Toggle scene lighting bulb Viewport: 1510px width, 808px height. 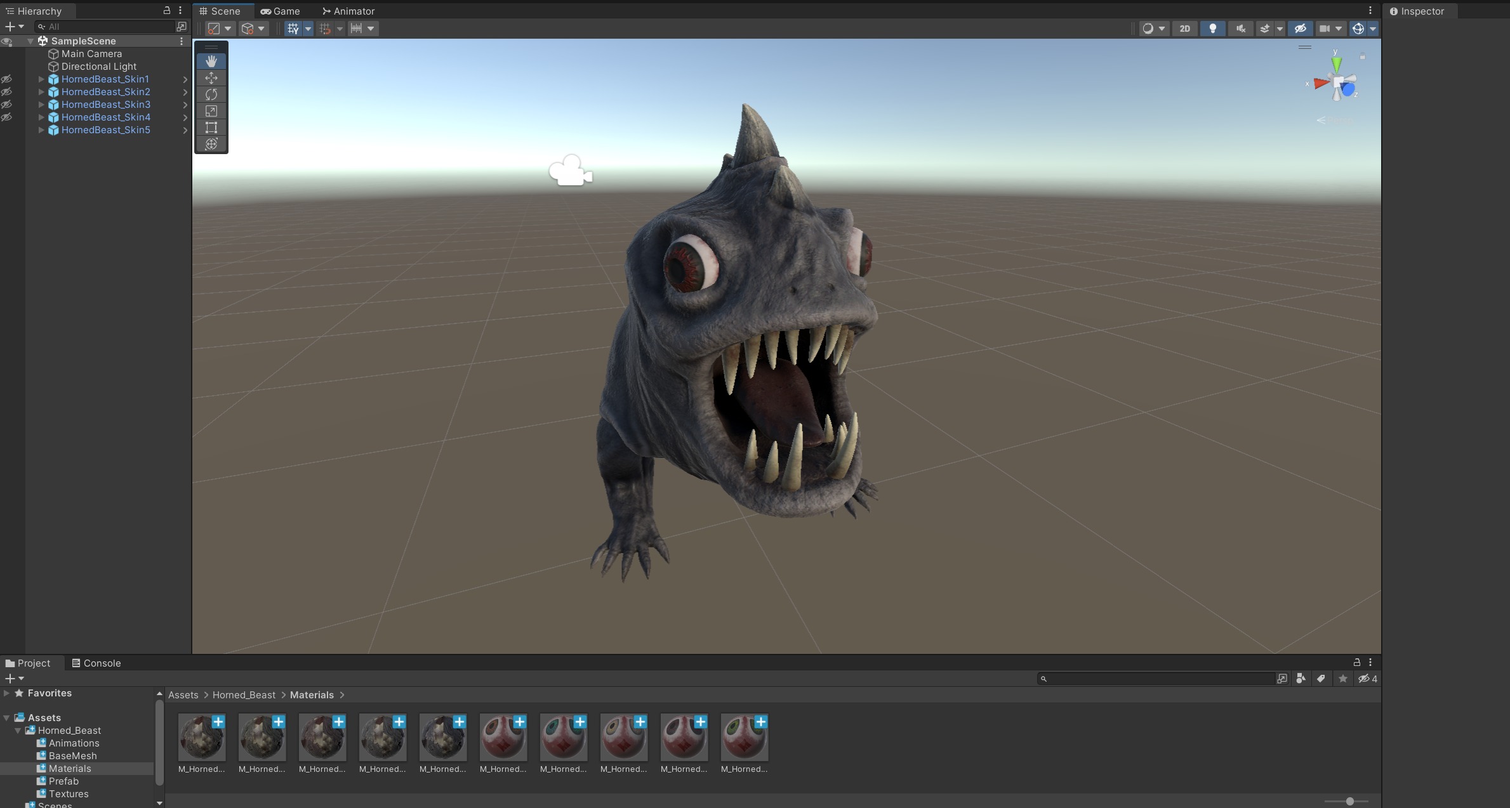[1212, 29]
